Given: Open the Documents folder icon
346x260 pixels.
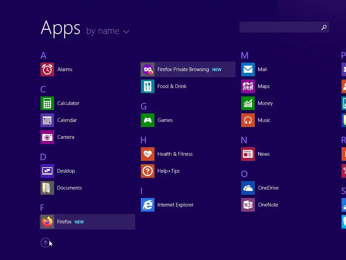Looking at the screenshot, I should (47, 188).
